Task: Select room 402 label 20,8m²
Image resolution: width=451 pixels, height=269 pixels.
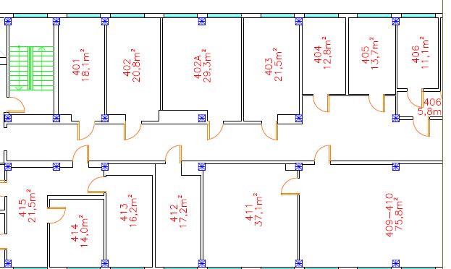Action: 132,66
